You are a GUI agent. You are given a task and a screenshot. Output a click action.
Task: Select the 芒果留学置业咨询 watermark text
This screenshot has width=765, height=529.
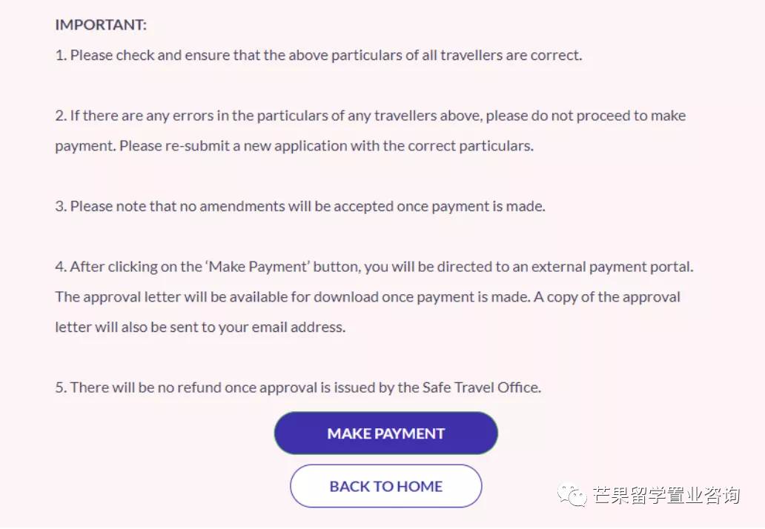666,495
